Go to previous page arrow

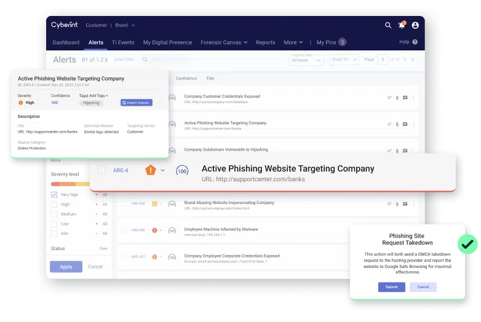coord(404,60)
